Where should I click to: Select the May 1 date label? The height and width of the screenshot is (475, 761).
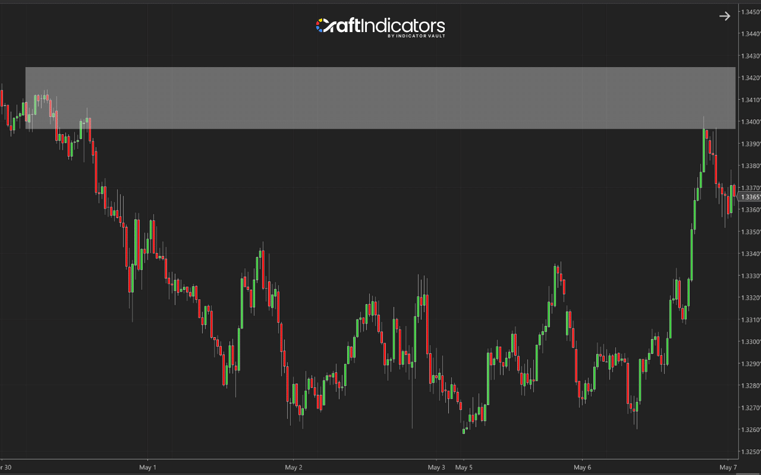(x=147, y=467)
